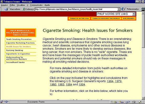Open the Visualizar menu
The image size is (145, 104).
[x=21, y=5]
